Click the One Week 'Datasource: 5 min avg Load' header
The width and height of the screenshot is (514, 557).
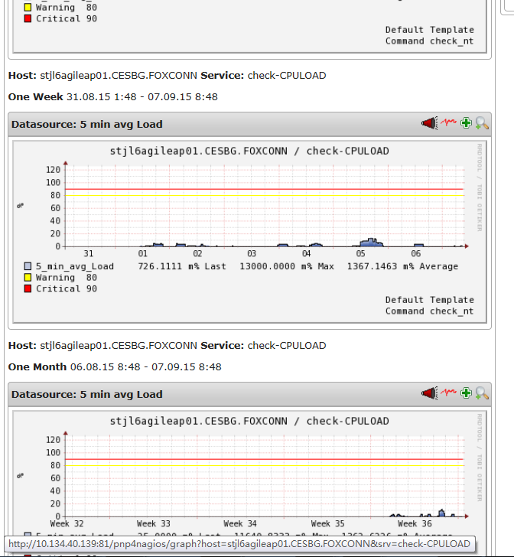(86, 124)
